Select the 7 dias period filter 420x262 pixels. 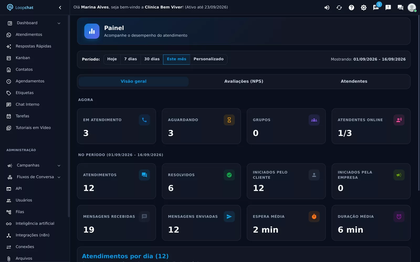[x=130, y=59]
